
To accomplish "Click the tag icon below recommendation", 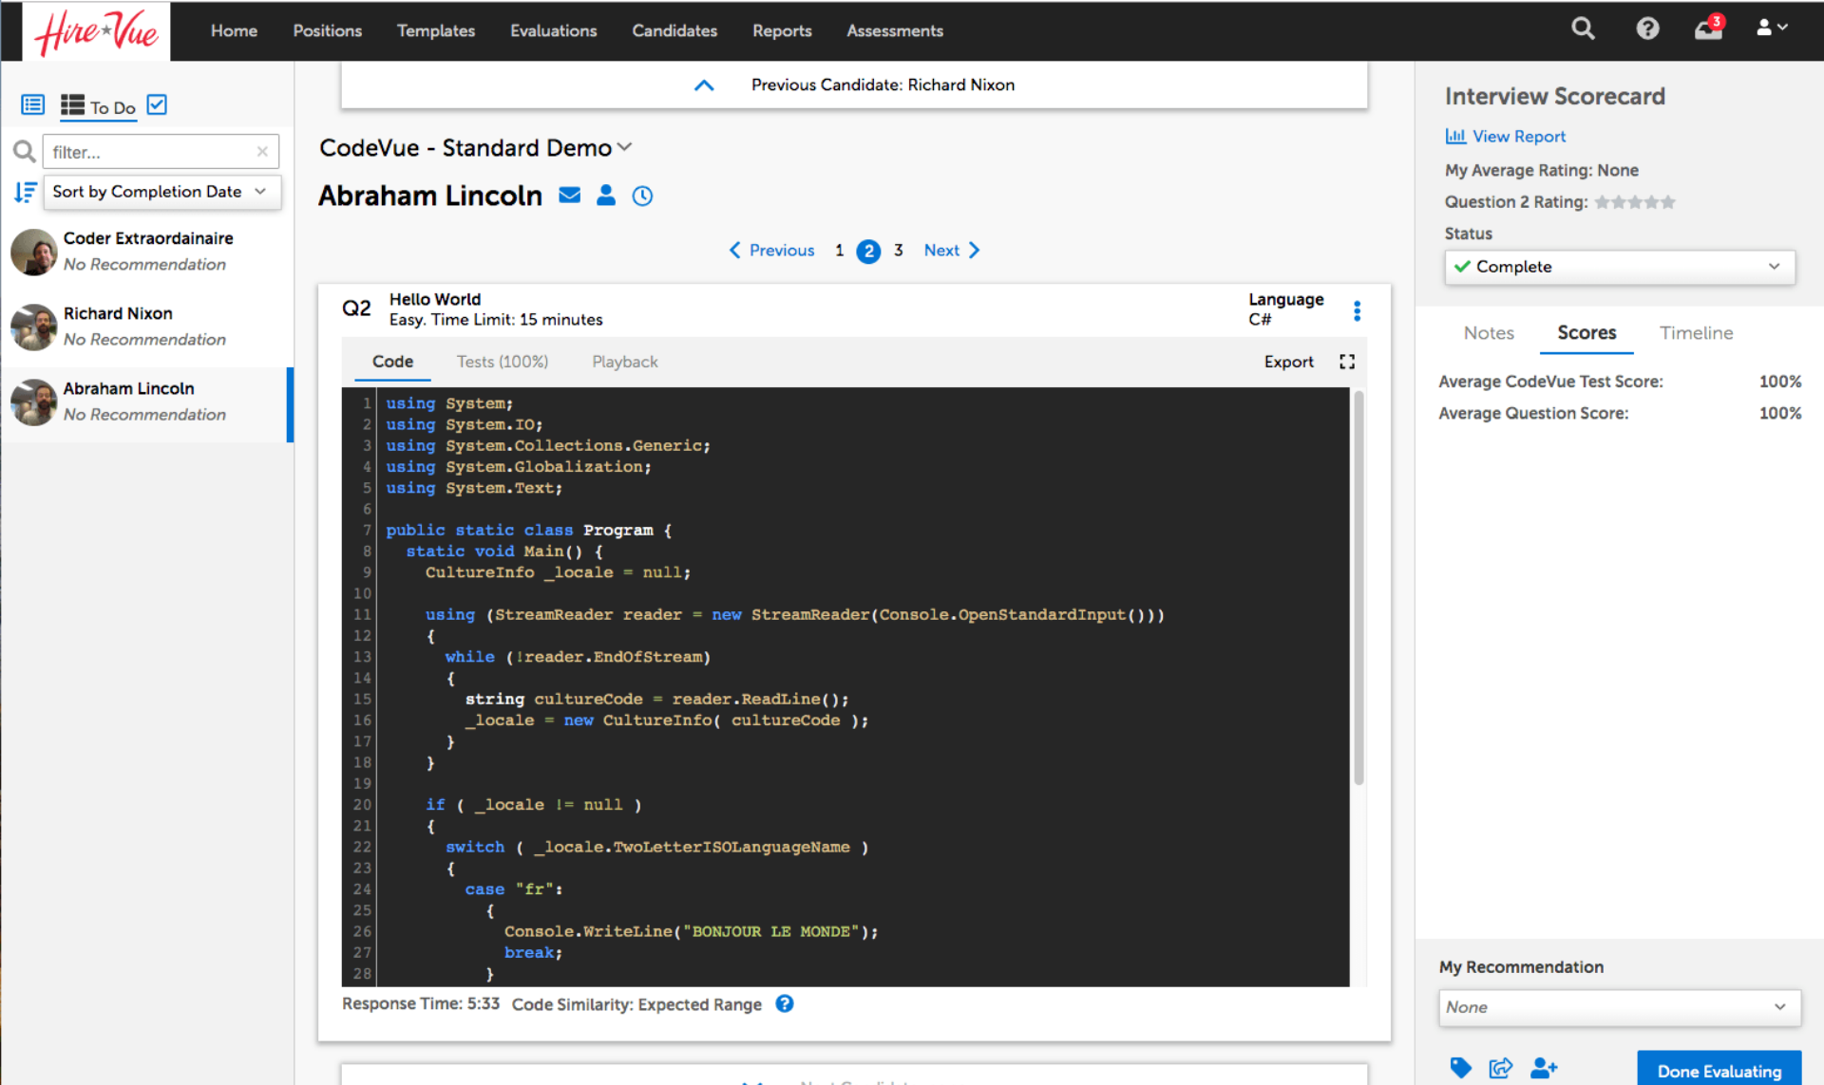I will click(1460, 1068).
